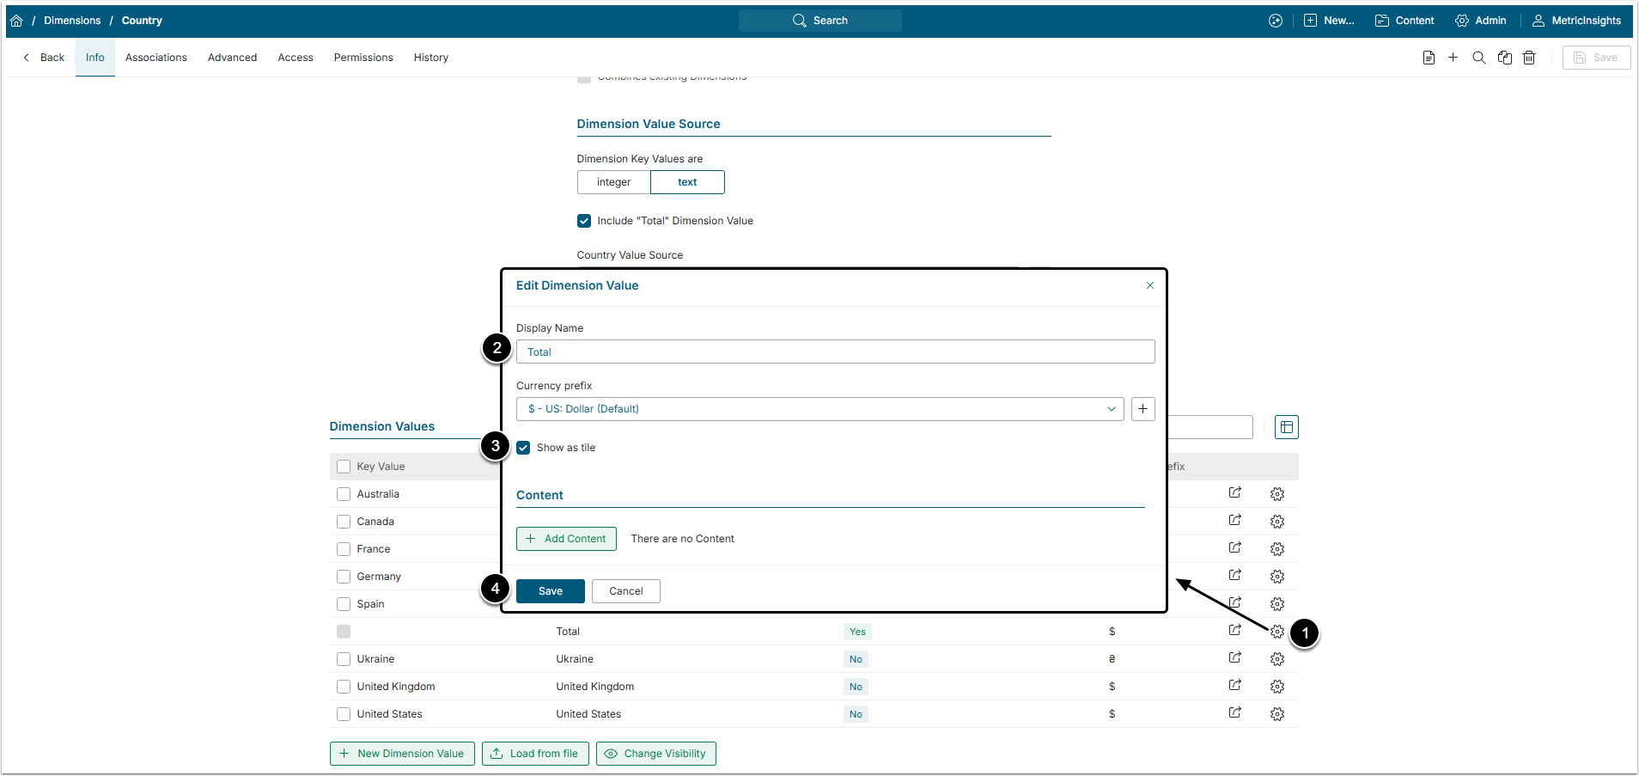This screenshot has height=776, width=1639.
Task: Open the New... menu in header
Action: 1329,21
